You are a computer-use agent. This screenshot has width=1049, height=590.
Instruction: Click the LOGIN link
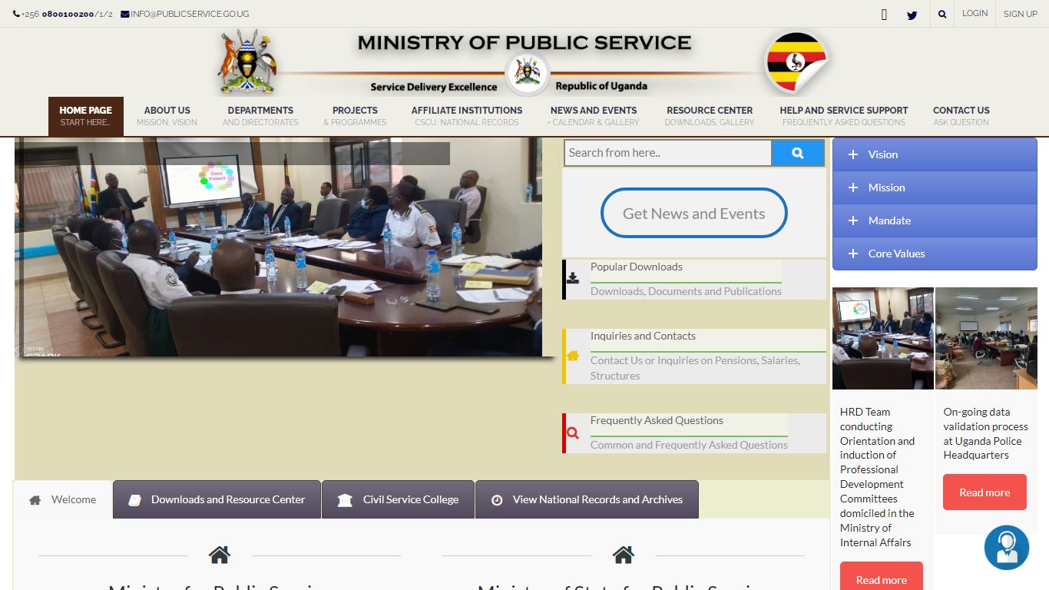click(x=975, y=14)
